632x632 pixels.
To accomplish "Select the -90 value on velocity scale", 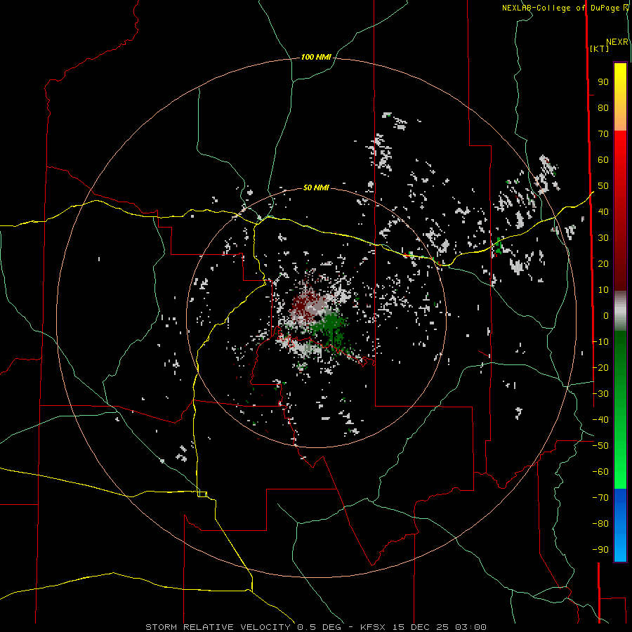I will point(600,549).
